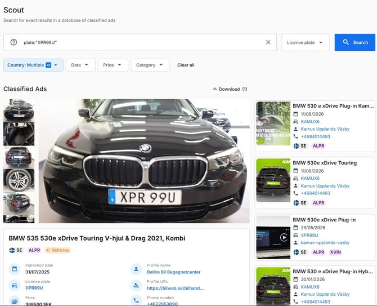Click phone icon in 530e xDrive Touring card

pyautogui.click(x=296, y=193)
